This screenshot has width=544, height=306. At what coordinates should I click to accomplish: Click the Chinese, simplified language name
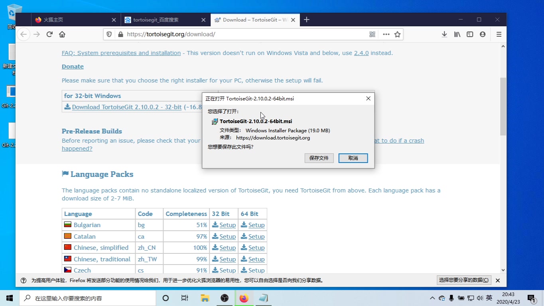coord(101,248)
